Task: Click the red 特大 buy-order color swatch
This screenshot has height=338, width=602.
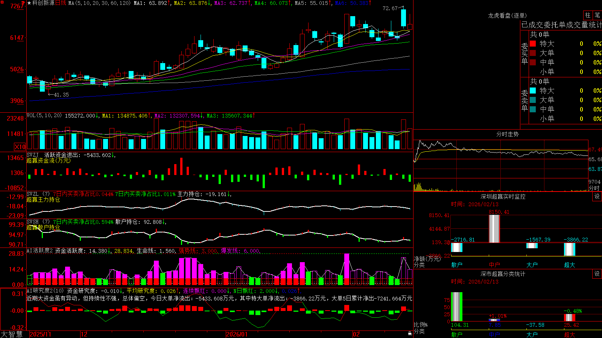Action: point(533,44)
